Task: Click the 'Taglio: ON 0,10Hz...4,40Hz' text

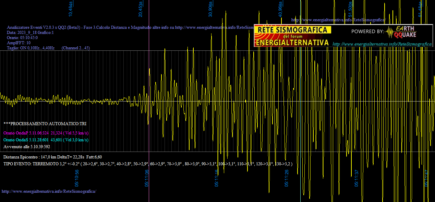Action: pyautogui.click(x=31, y=48)
